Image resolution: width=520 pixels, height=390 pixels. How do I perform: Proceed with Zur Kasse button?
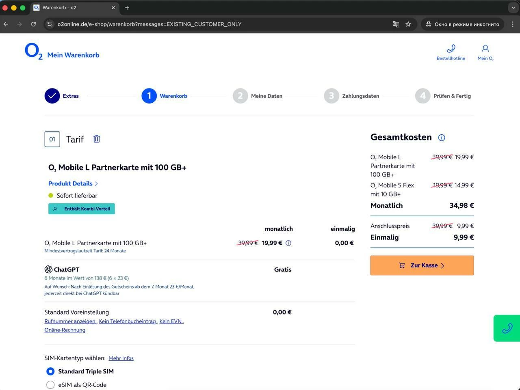pos(422,265)
